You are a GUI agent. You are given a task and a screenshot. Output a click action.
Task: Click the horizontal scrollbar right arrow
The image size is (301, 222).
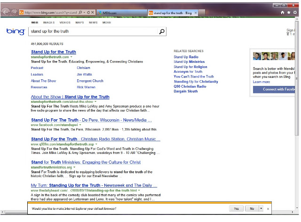coord(293,212)
